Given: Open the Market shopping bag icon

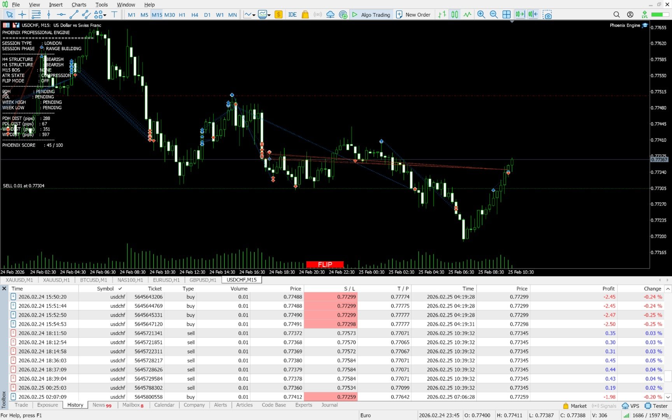Looking at the screenshot, I should pyautogui.click(x=305, y=15).
